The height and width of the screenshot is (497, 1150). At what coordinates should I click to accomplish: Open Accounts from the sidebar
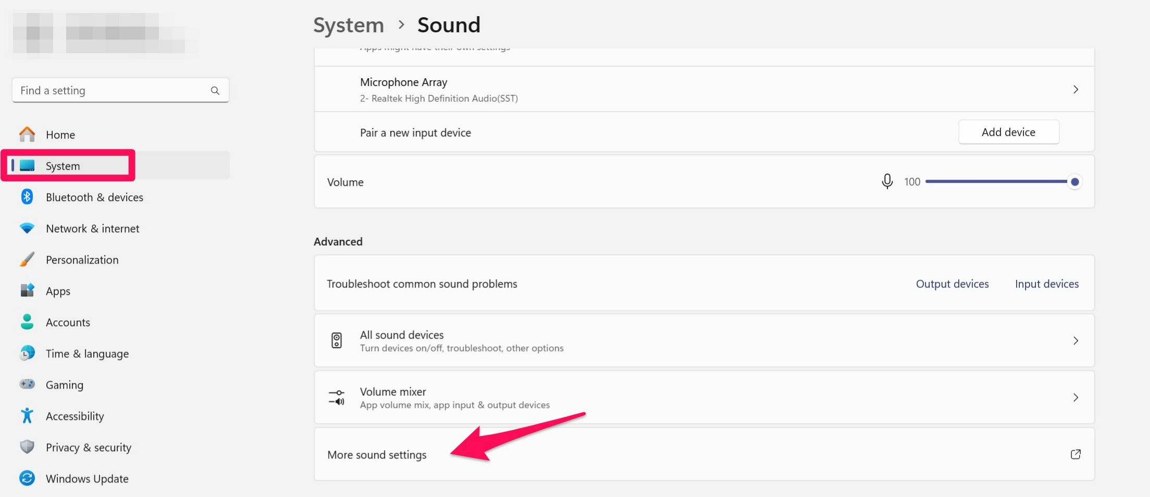pyautogui.click(x=68, y=322)
